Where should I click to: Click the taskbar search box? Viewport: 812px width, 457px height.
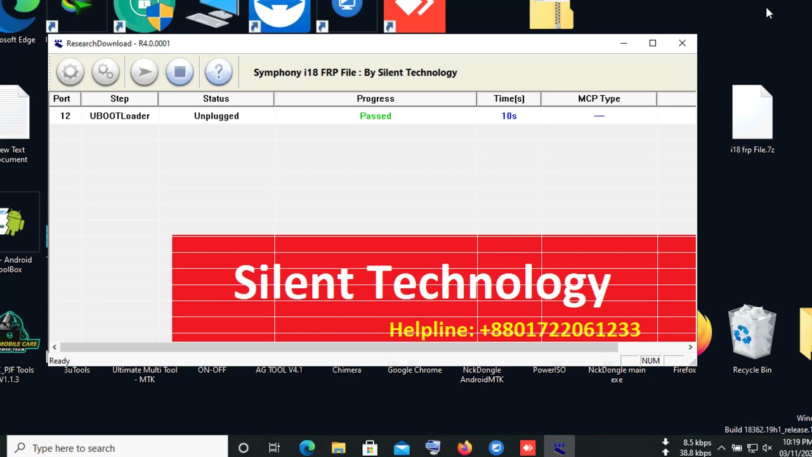click(x=117, y=448)
